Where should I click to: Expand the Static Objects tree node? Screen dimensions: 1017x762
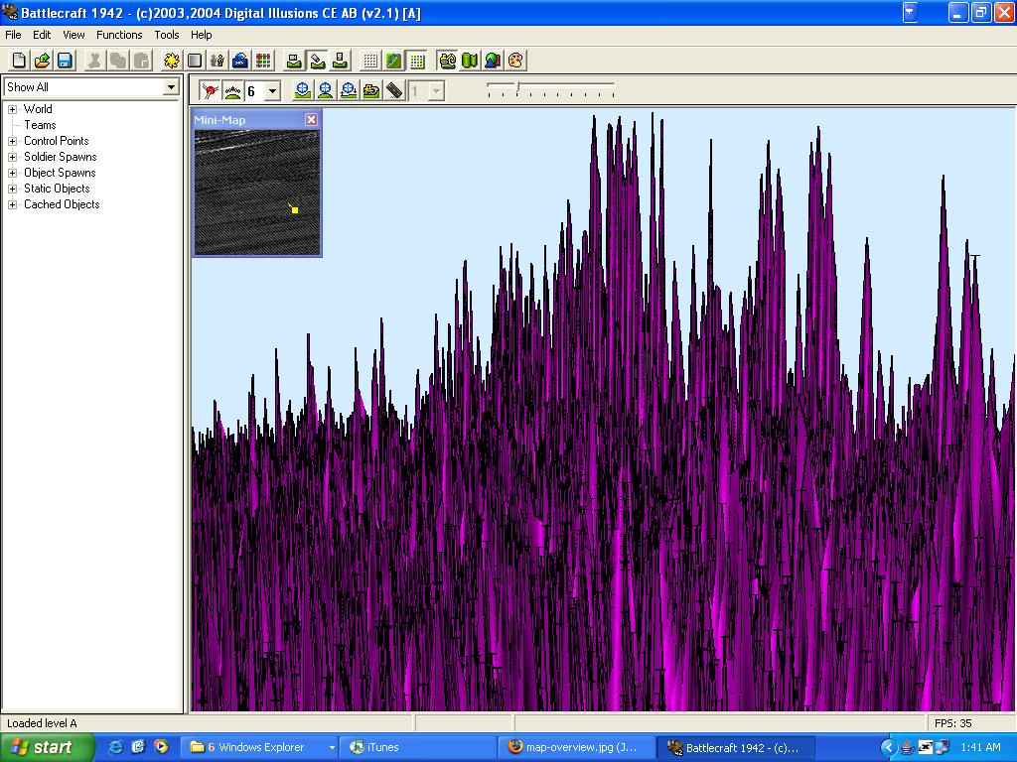click(x=12, y=189)
